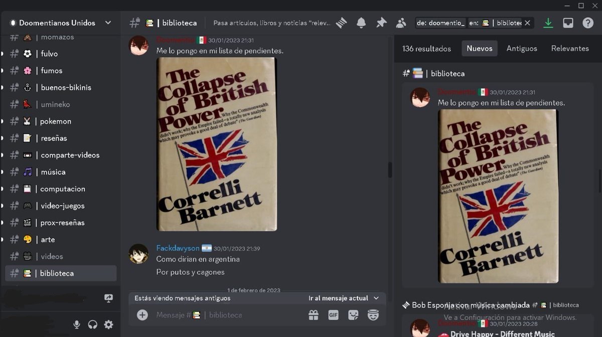The height and width of the screenshot is (337, 602).
Task: Switch to Relevantes results tab
Action: pos(570,49)
